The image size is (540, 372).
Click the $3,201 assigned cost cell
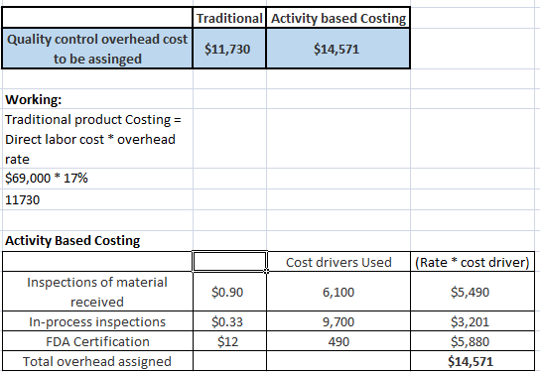472,321
